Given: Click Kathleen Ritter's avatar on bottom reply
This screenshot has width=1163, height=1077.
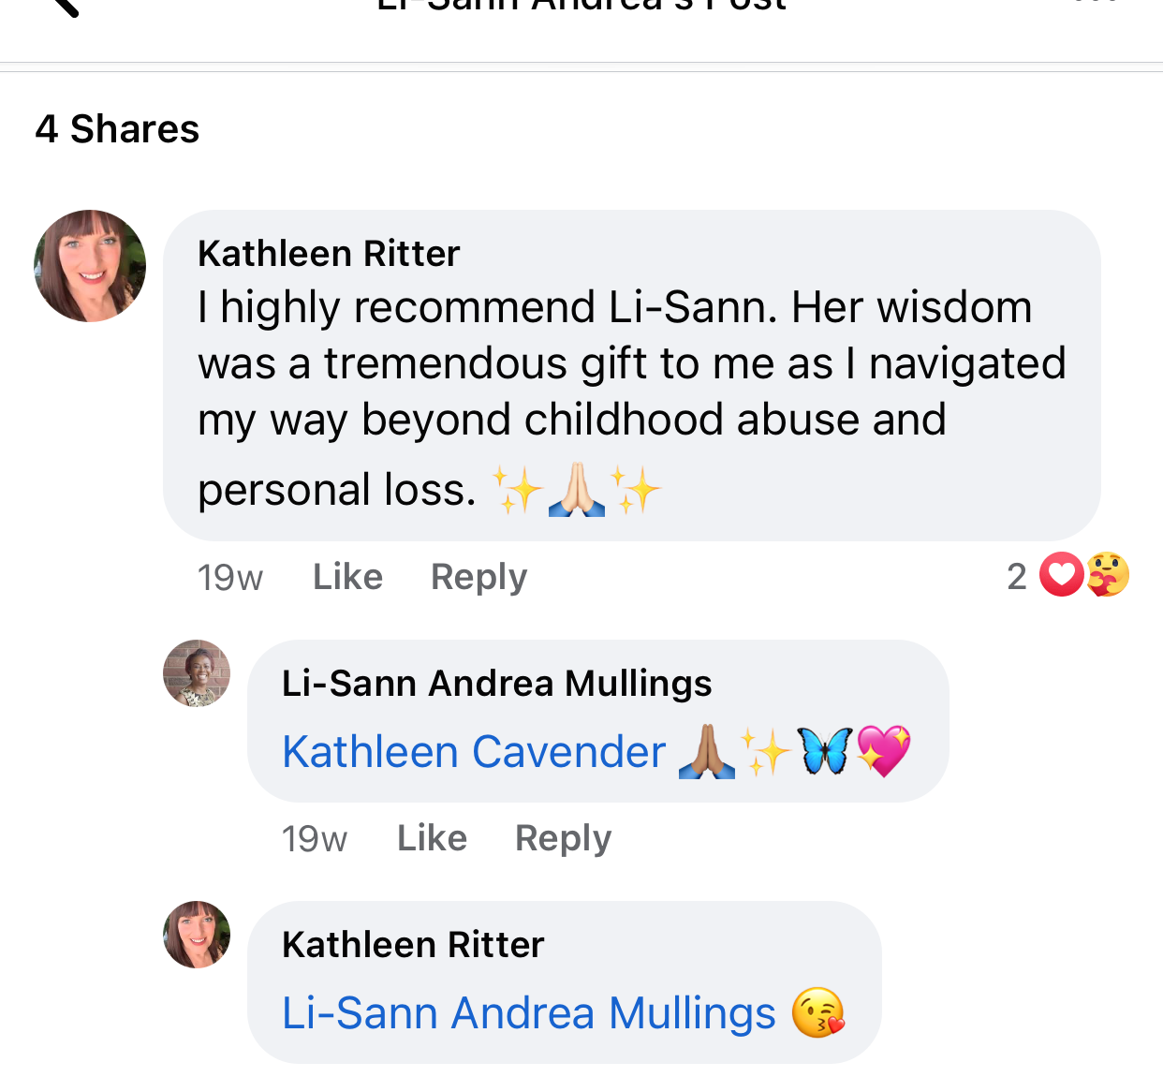Looking at the screenshot, I should 197,935.
